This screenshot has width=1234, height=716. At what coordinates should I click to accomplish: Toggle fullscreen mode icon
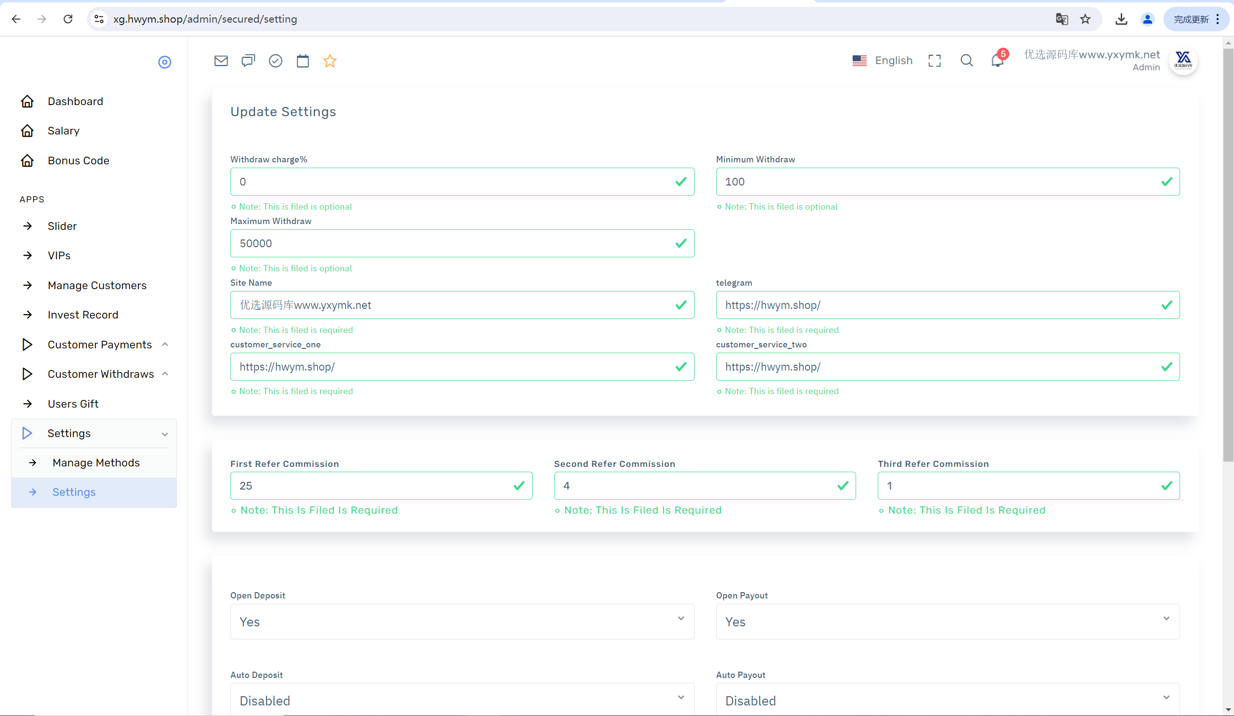tap(934, 61)
